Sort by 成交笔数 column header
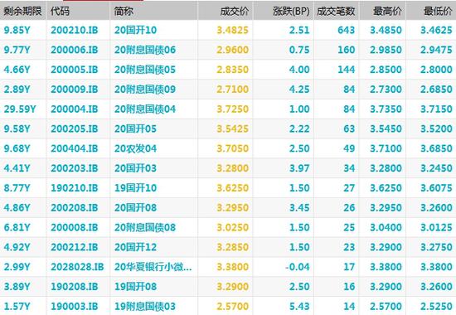The height and width of the screenshot is (315, 456). point(337,11)
